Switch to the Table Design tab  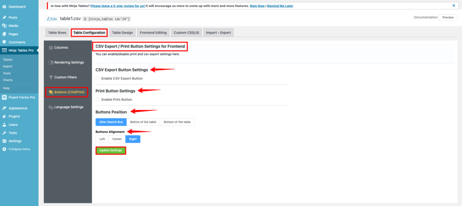click(123, 33)
